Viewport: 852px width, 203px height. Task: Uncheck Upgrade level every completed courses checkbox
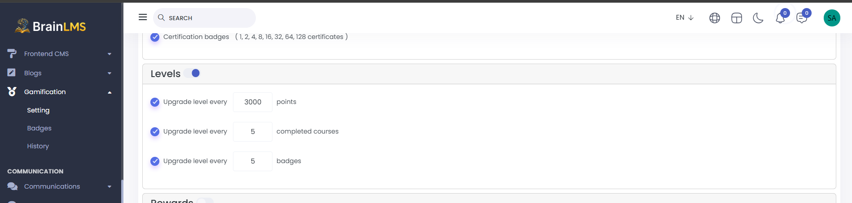pos(155,132)
